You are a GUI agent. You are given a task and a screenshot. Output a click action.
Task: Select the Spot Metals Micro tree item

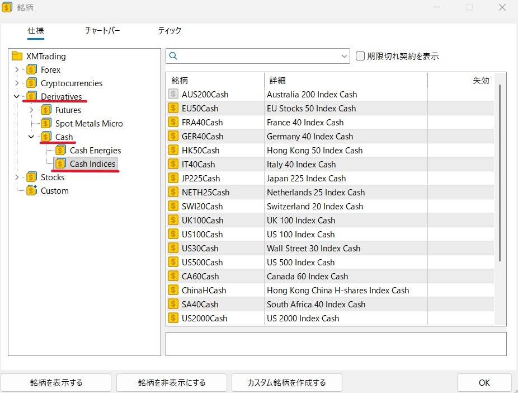click(x=89, y=124)
